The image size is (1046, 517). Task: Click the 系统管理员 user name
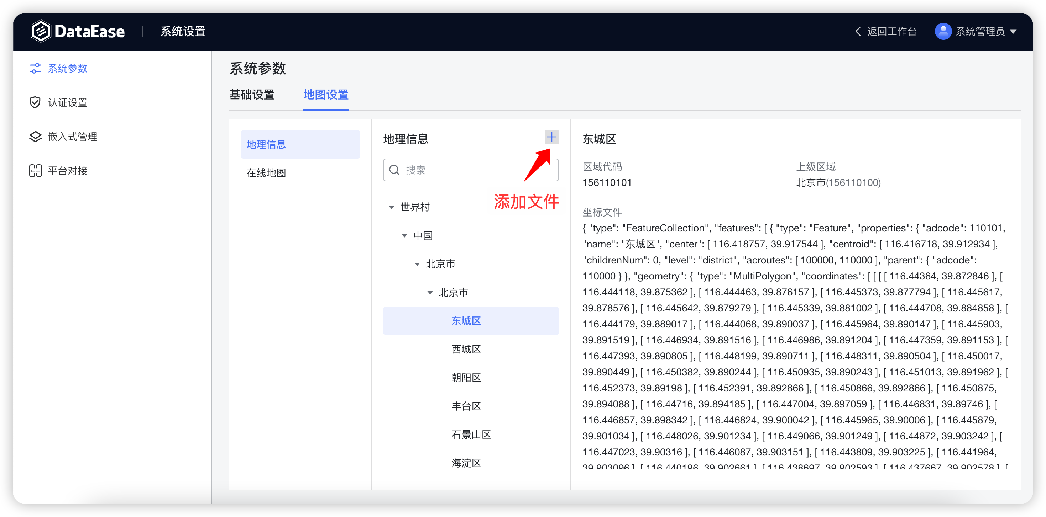[980, 31]
